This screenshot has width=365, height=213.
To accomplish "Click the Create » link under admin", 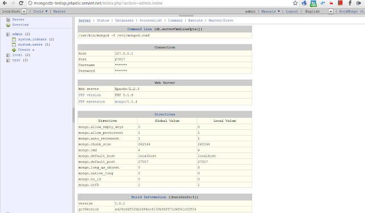I will tap(26, 50).
